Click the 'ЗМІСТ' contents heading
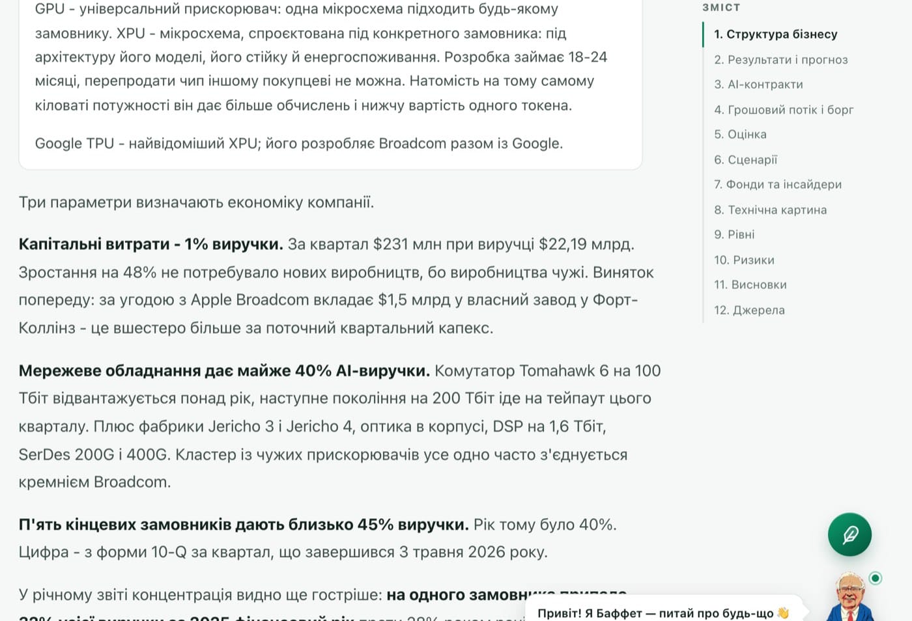Screen dimensions: 912x621 (x=721, y=7)
